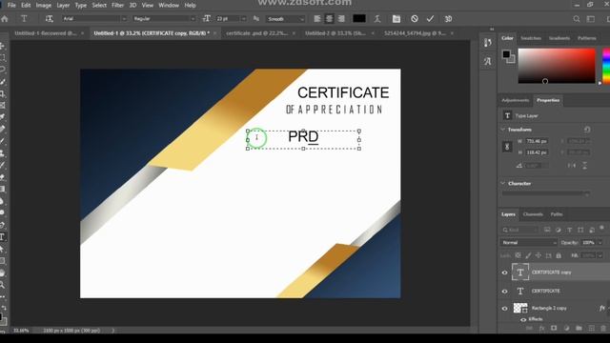Add a layer mask

tap(554, 328)
